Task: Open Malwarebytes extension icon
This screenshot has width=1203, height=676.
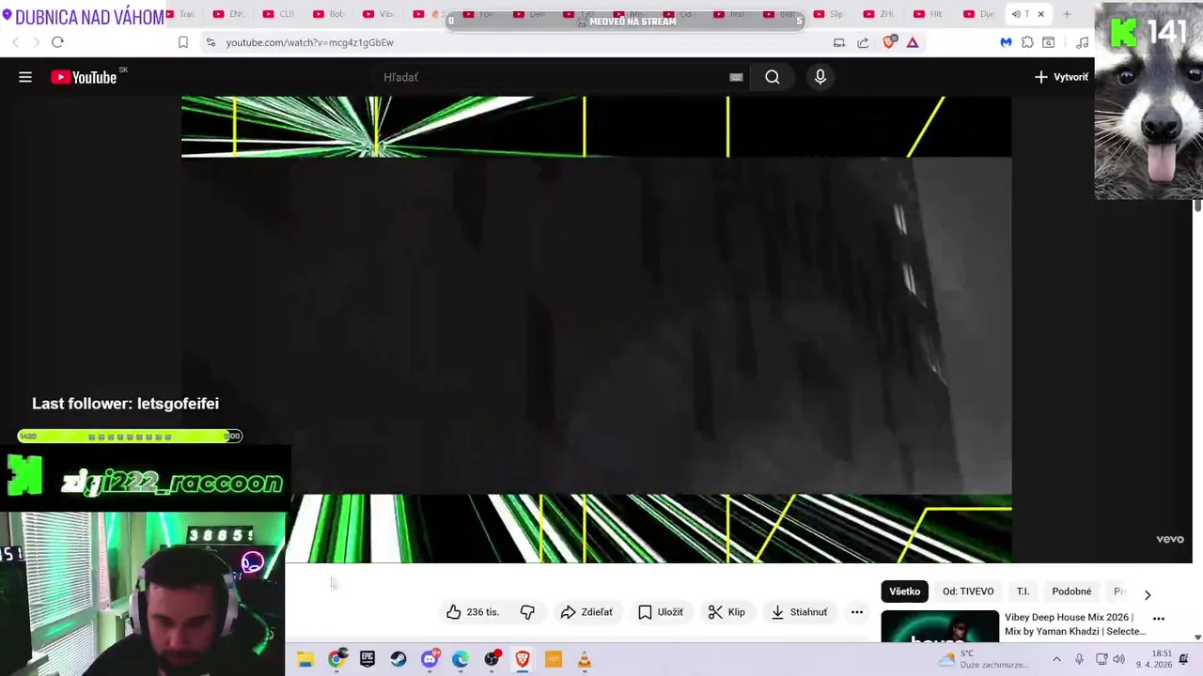Action: pyautogui.click(x=1006, y=42)
